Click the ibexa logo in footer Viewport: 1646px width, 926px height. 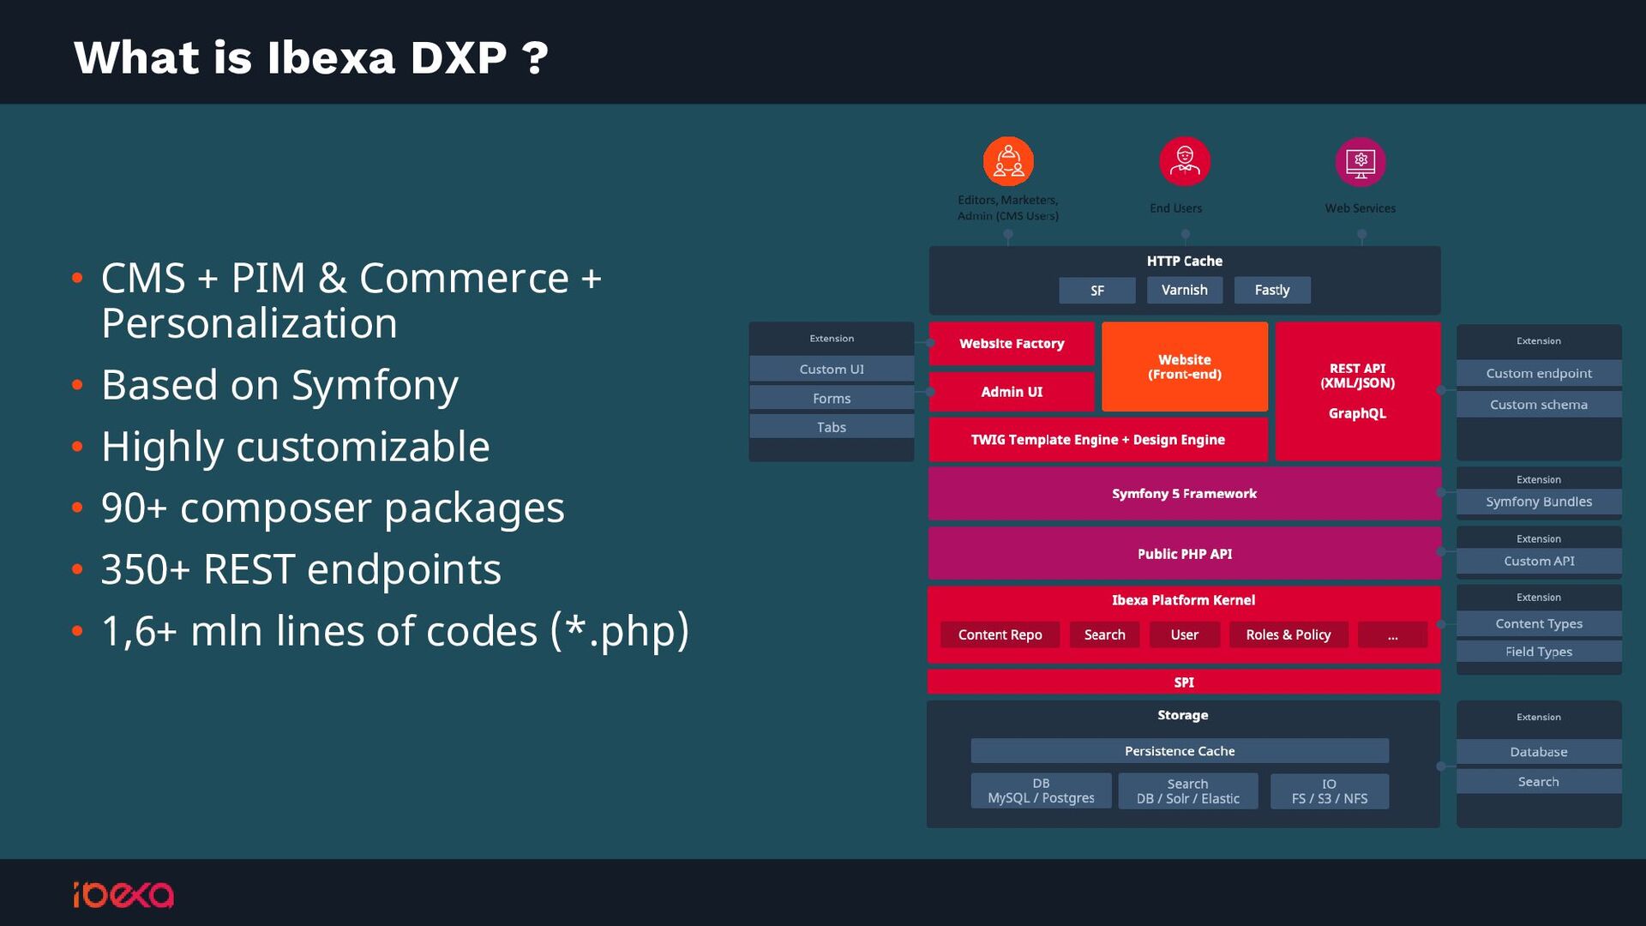point(123,894)
